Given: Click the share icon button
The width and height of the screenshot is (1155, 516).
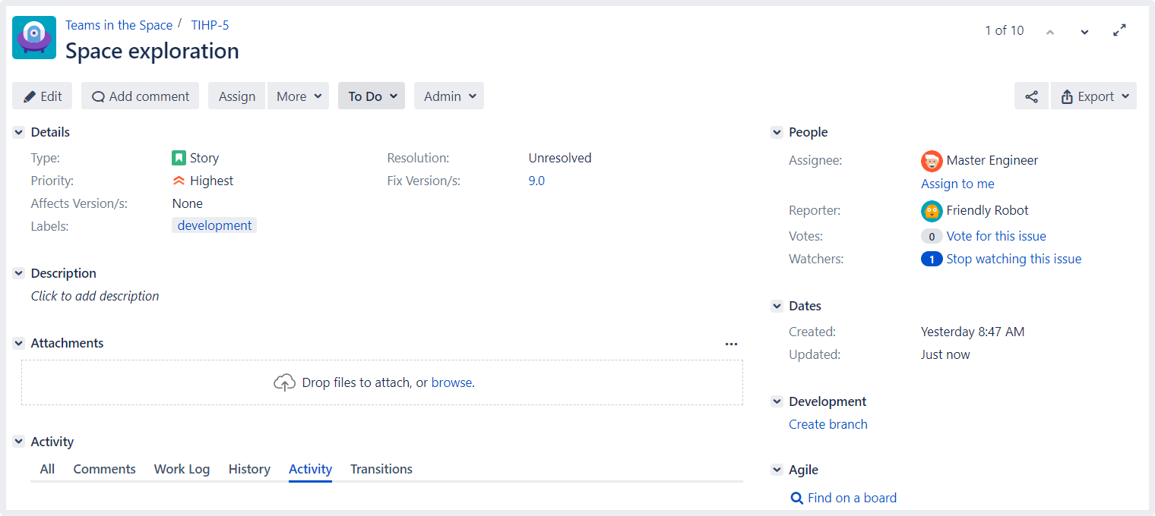Looking at the screenshot, I should coord(1031,96).
